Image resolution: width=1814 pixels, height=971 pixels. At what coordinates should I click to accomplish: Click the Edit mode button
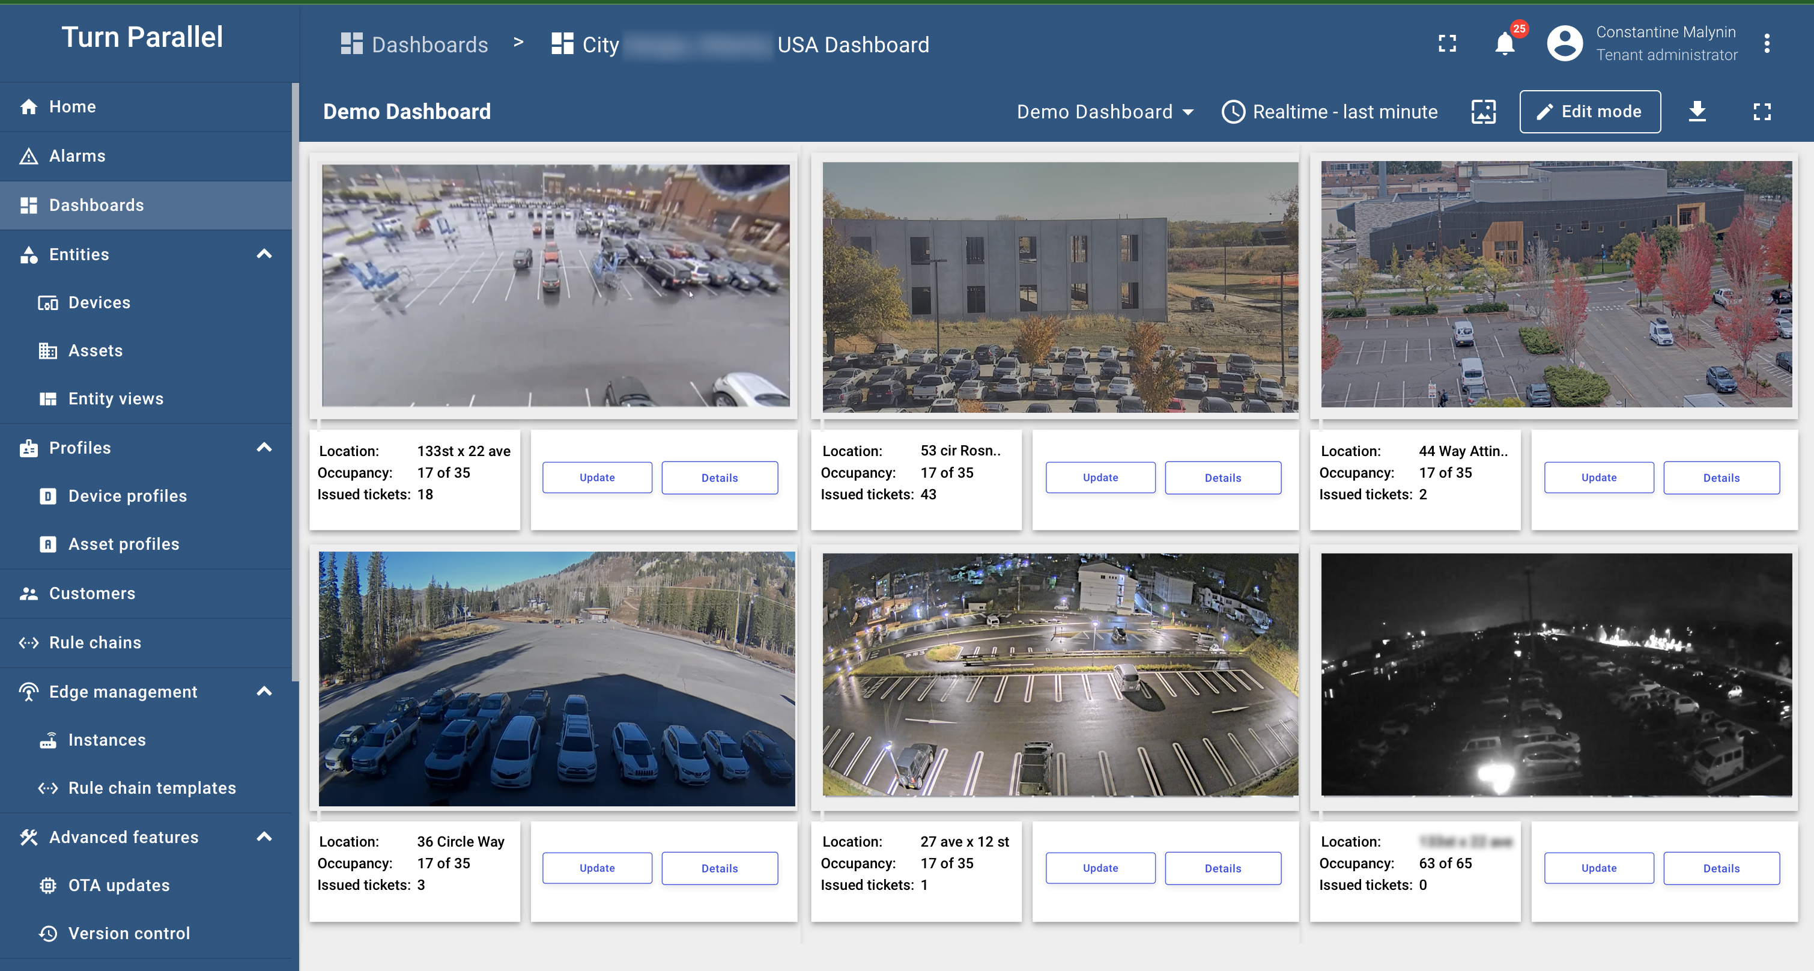point(1589,111)
